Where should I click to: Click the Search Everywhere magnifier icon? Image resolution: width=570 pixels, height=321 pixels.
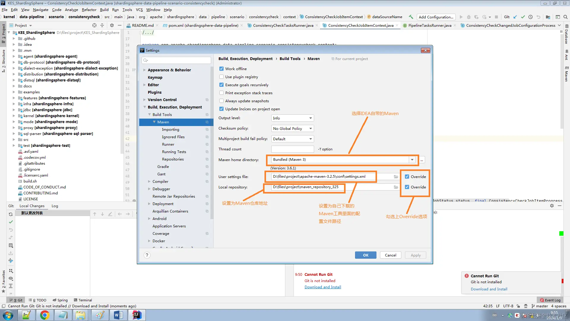tap(566, 17)
